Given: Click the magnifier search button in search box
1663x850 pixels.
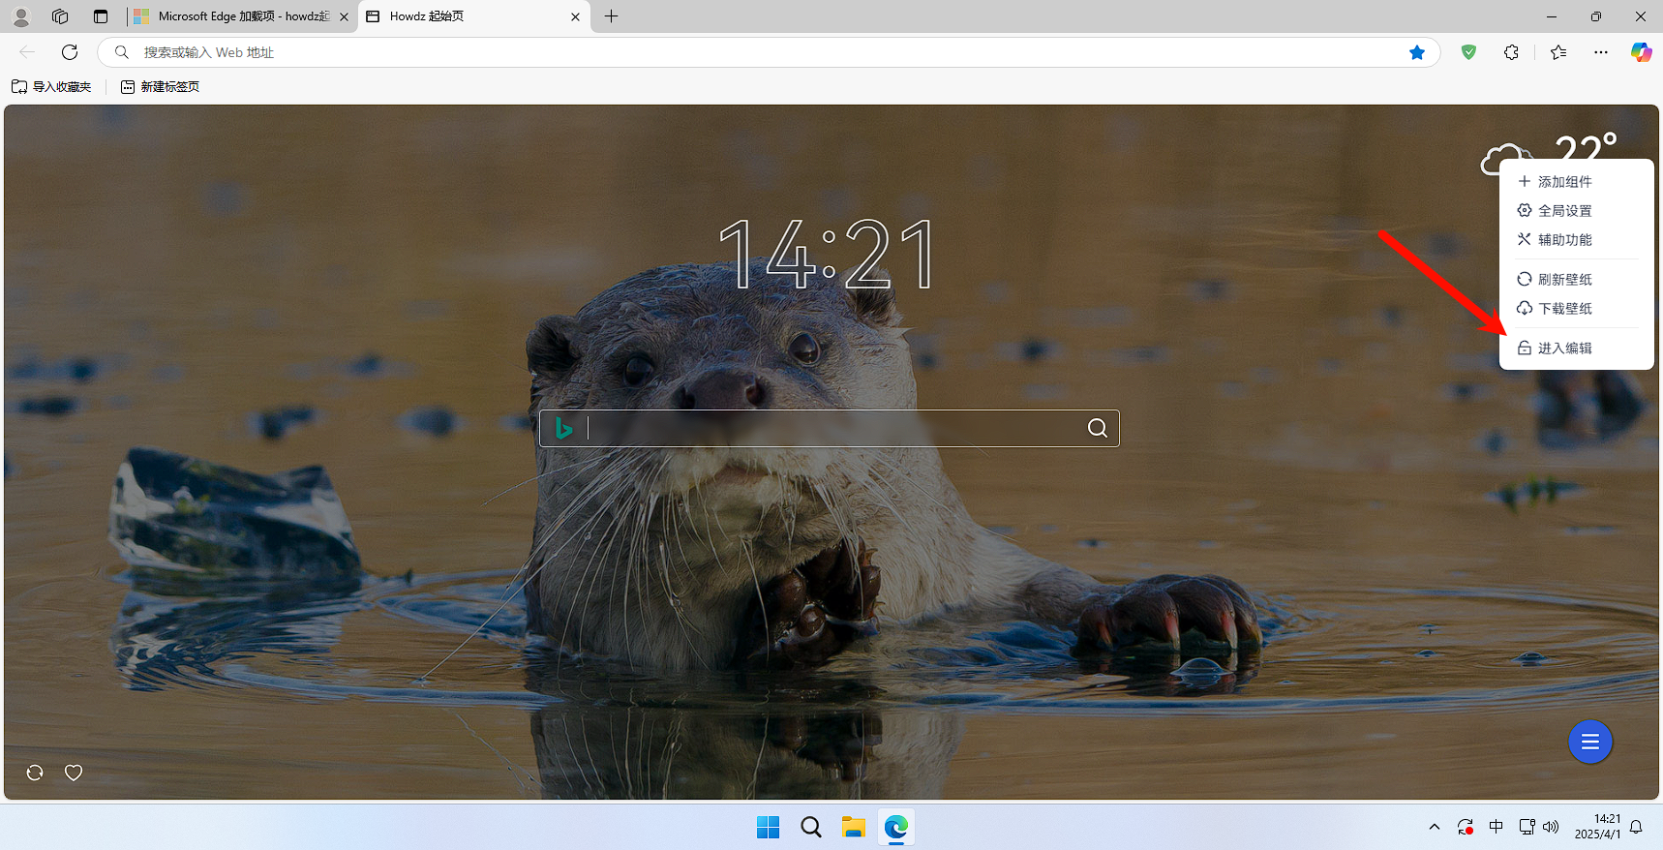Looking at the screenshot, I should (1097, 428).
